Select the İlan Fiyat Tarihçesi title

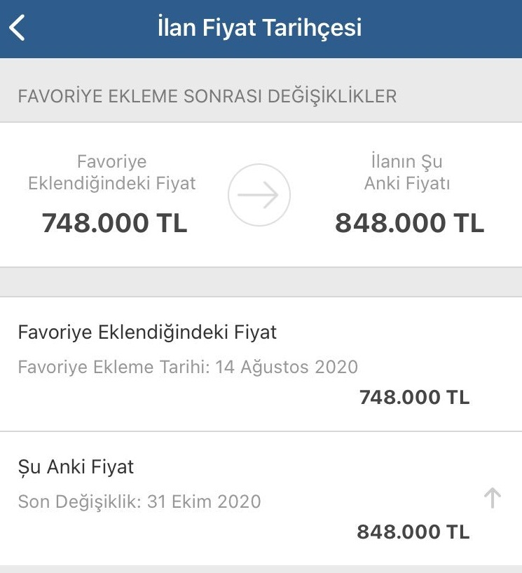click(259, 27)
